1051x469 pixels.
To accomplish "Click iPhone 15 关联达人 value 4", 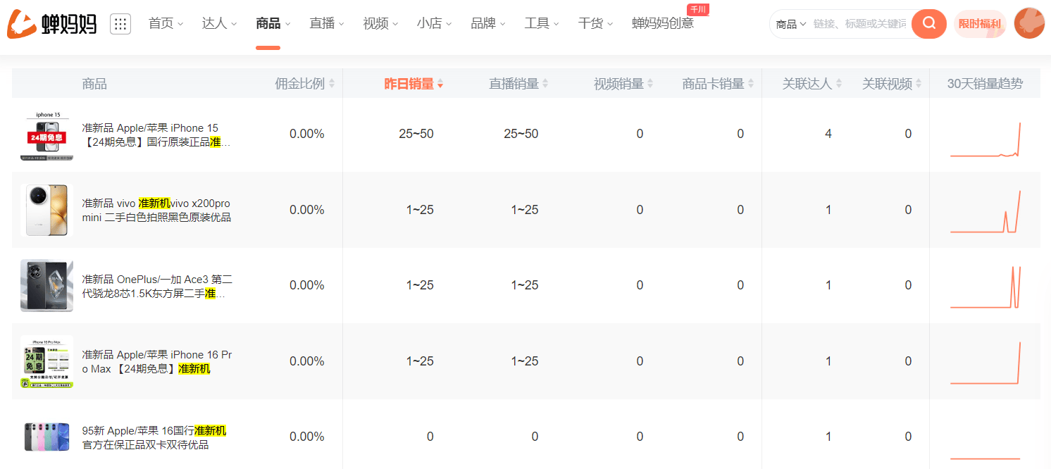I will [x=828, y=134].
